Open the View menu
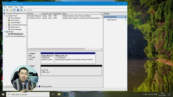 (x=16, y=7)
